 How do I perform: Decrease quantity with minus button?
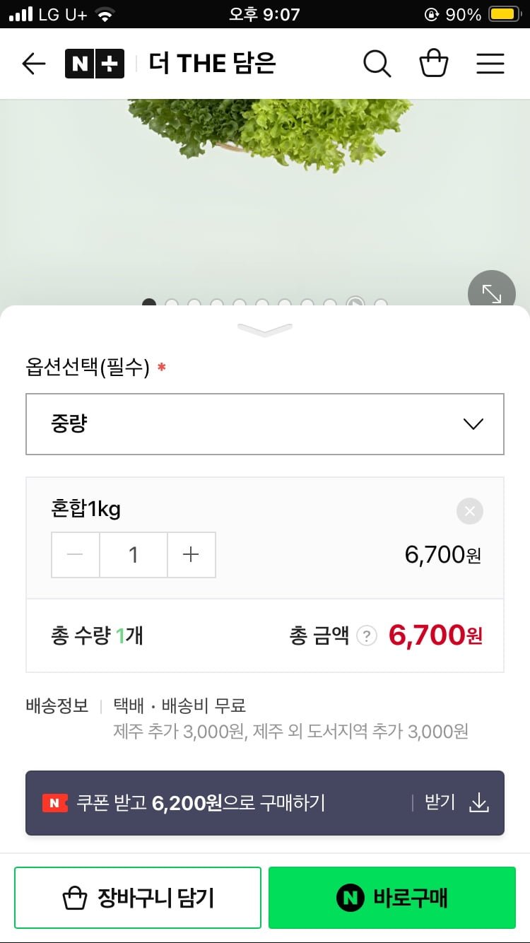75,555
